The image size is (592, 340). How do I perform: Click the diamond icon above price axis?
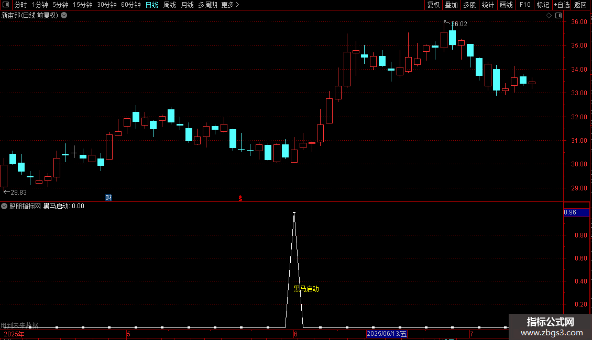click(549, 16)
